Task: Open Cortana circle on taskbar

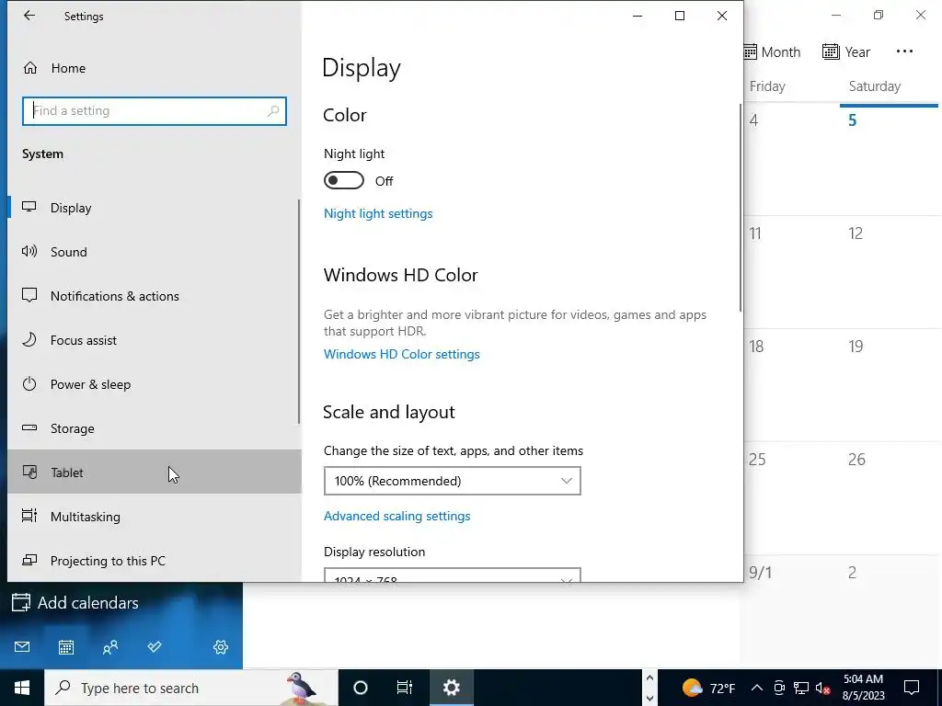Action: 361,688
